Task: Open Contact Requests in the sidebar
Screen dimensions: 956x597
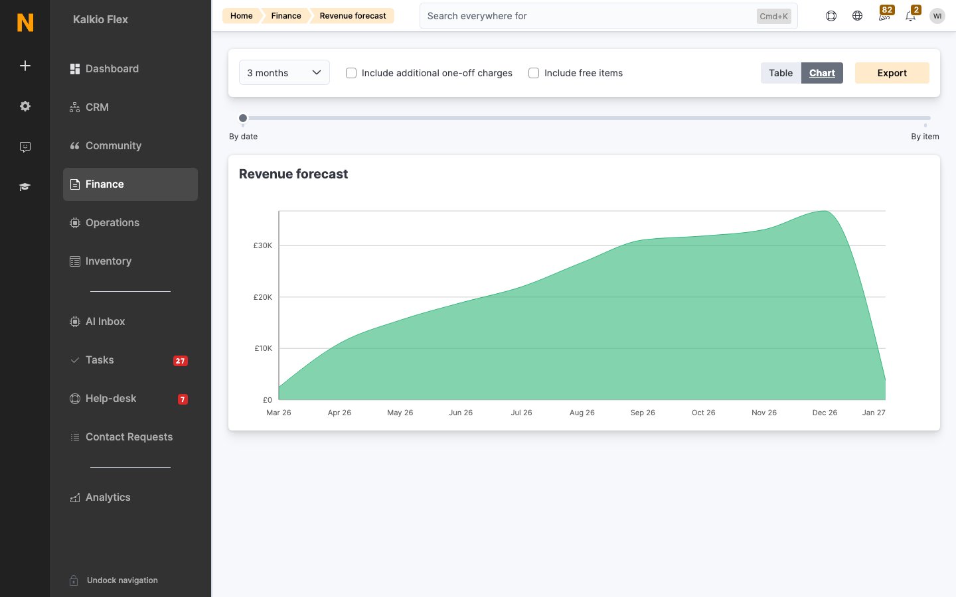Action: 130,437
